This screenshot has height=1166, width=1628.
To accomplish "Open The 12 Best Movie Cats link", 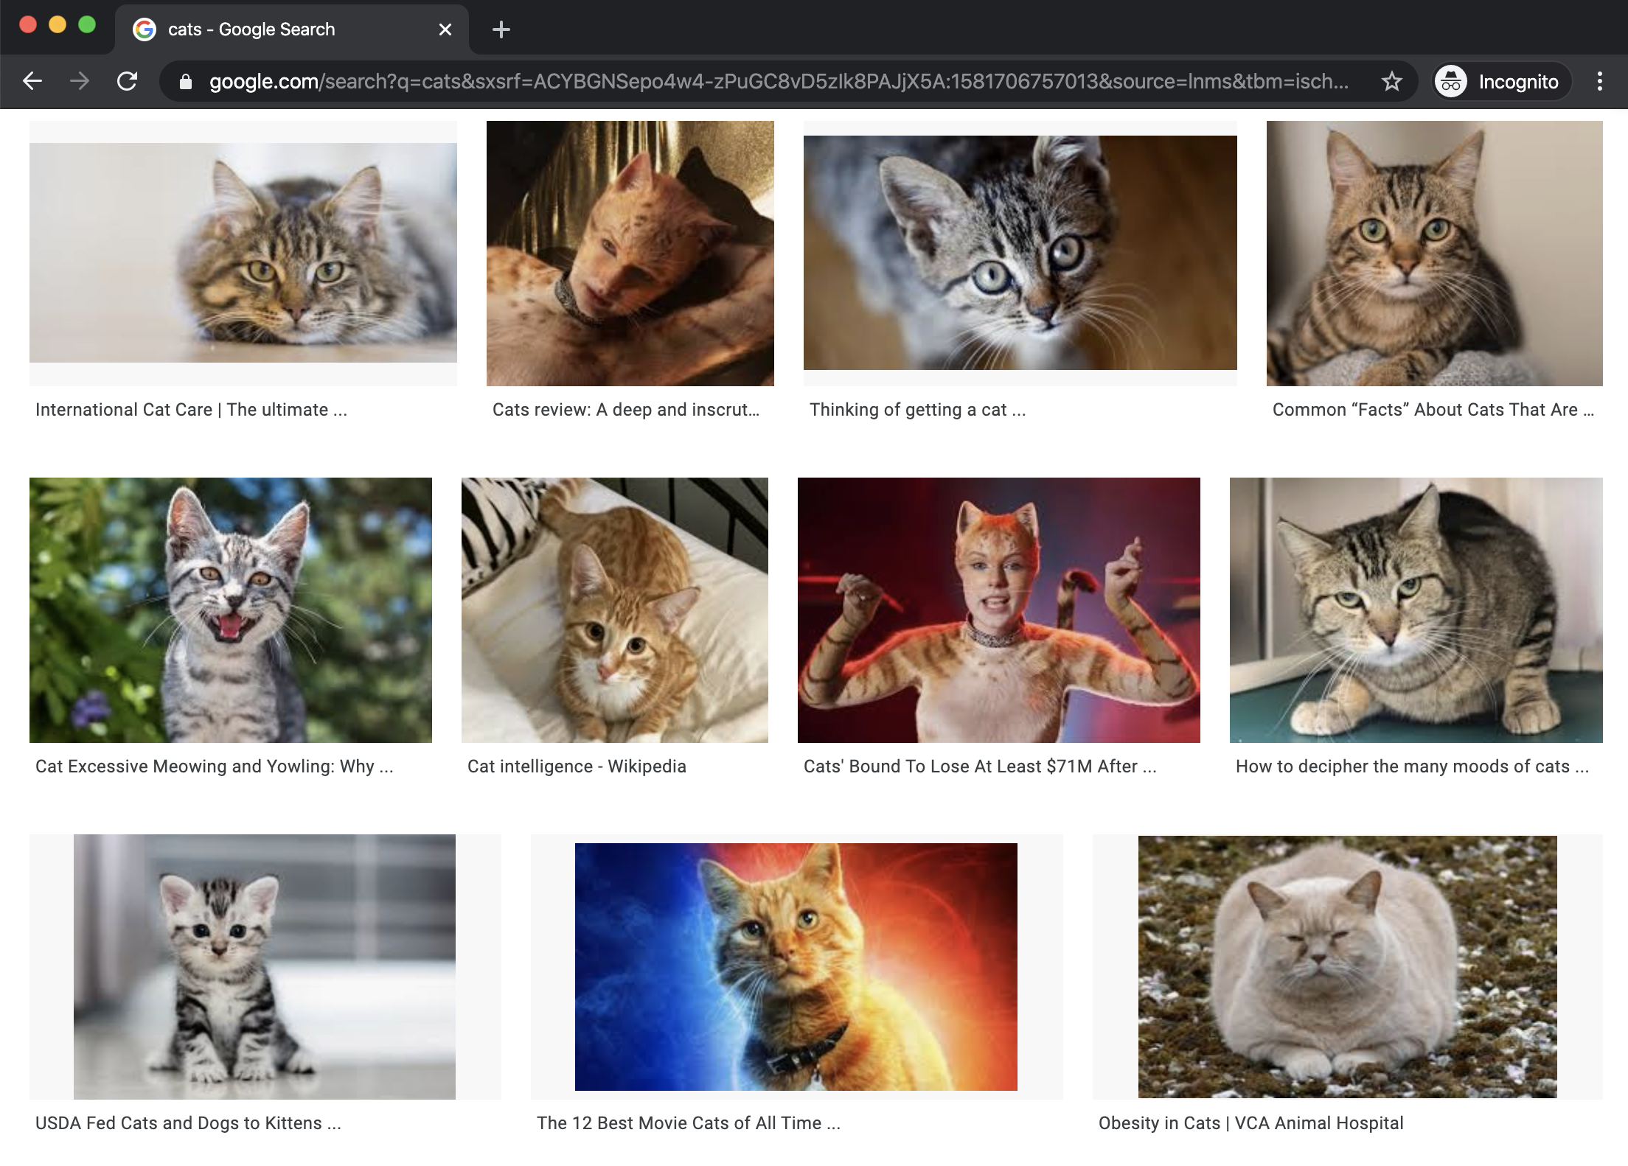I will pyautogui.click(x=689, y=1123).
